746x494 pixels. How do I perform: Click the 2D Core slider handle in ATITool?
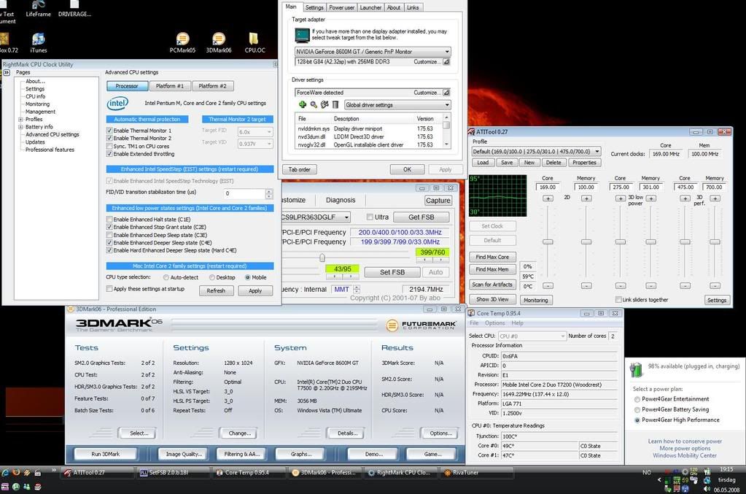click(x=548, y=242)
